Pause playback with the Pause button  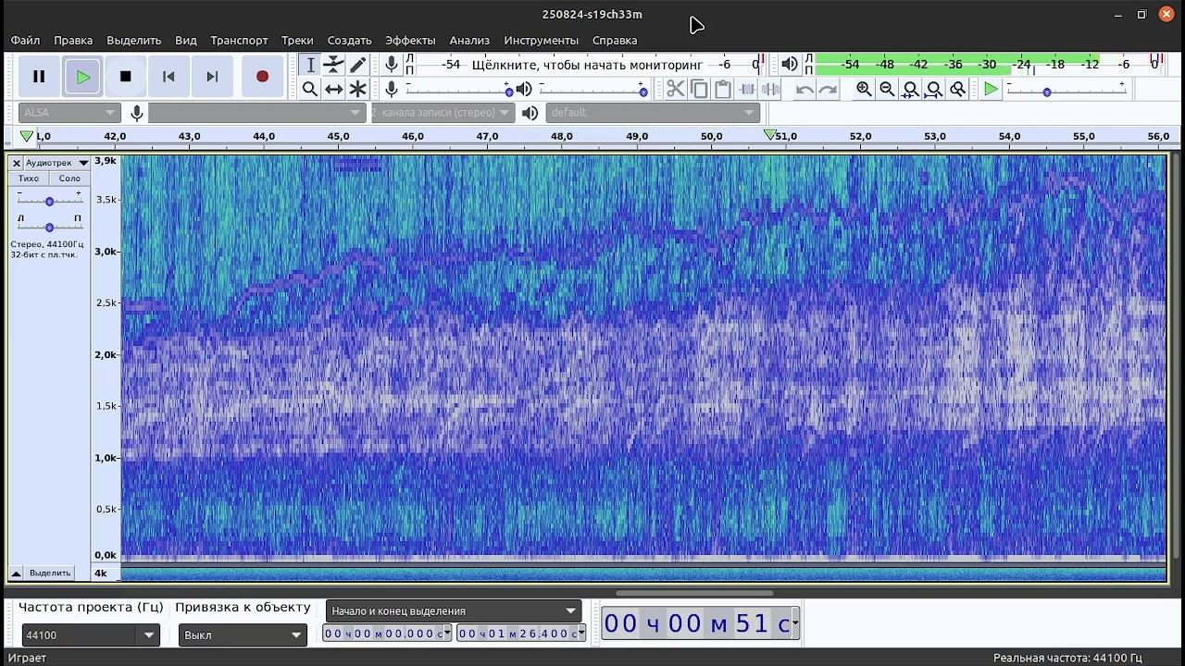tap(39, 77)
